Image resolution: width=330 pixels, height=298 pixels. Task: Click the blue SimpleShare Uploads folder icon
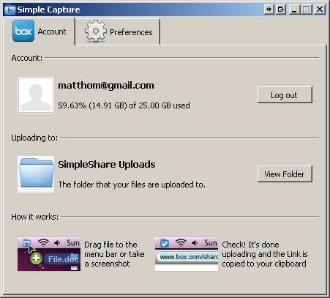click(x=36, y=174)
